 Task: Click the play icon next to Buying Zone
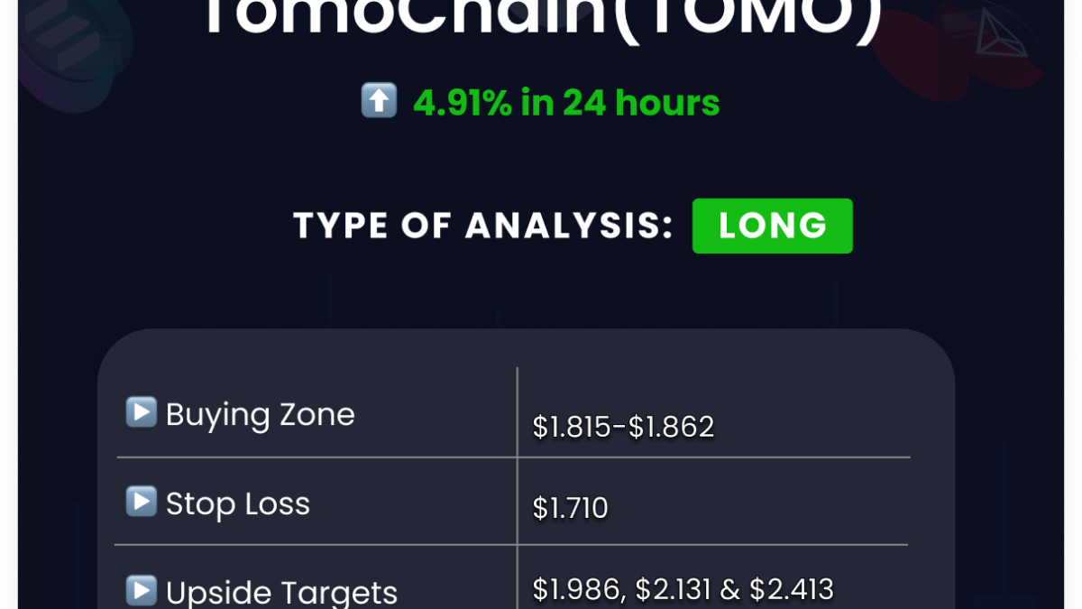[141, 412]
